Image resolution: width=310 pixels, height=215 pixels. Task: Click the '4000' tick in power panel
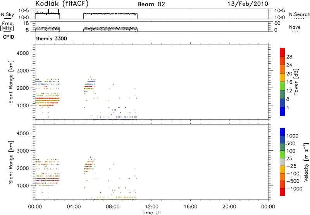pos(23,53)
